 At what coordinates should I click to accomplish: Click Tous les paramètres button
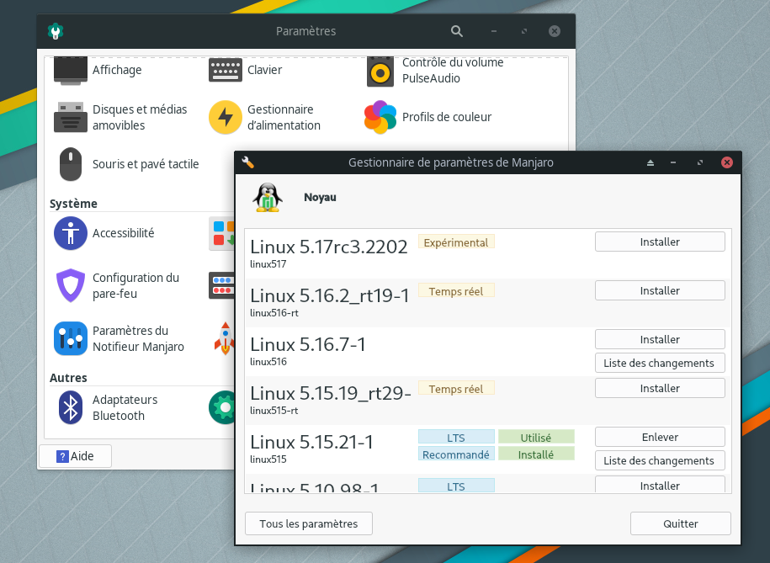point(309,523)
